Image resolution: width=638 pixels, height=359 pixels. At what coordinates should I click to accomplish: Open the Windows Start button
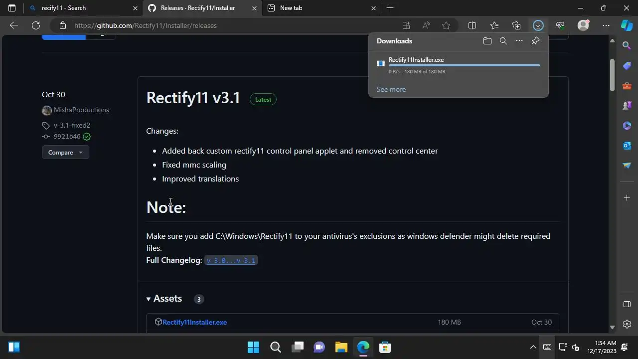(253, 347)
